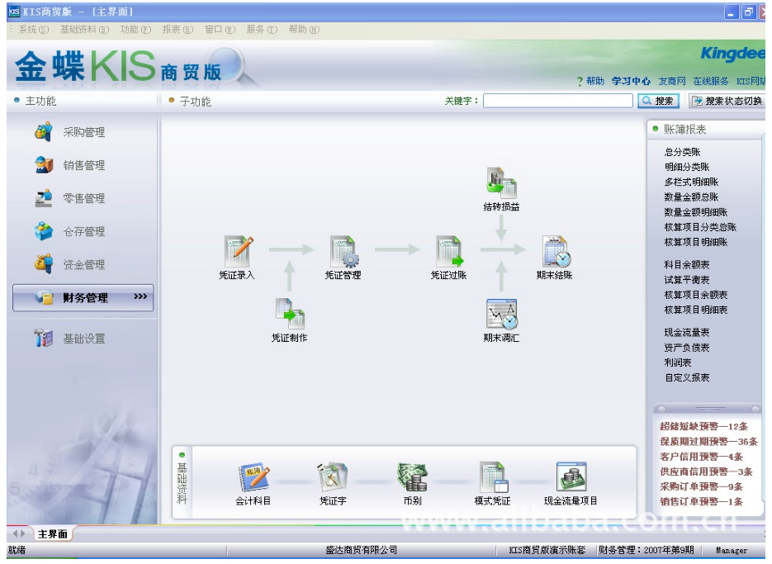Image resolution: width=772 pixels, height=564 pixels.
Task: Select 资金管理 funds icon
Action: pyautogui.click(x=44, y=264)
